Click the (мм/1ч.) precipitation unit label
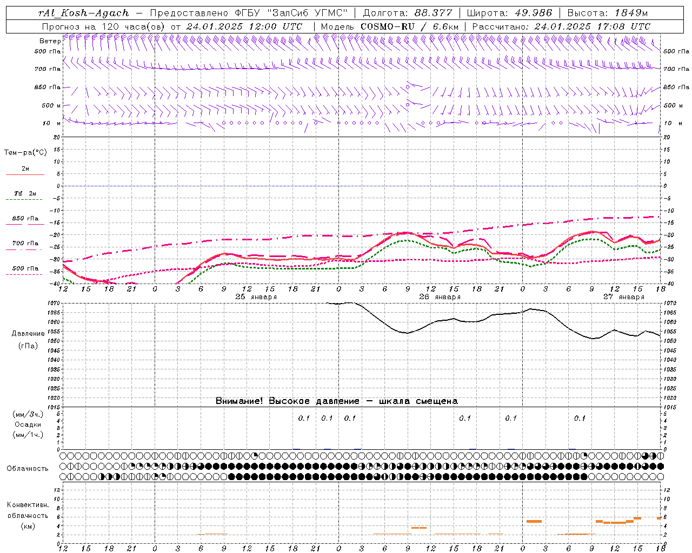Viewport: 692px width, 553px height. point(28,435)
